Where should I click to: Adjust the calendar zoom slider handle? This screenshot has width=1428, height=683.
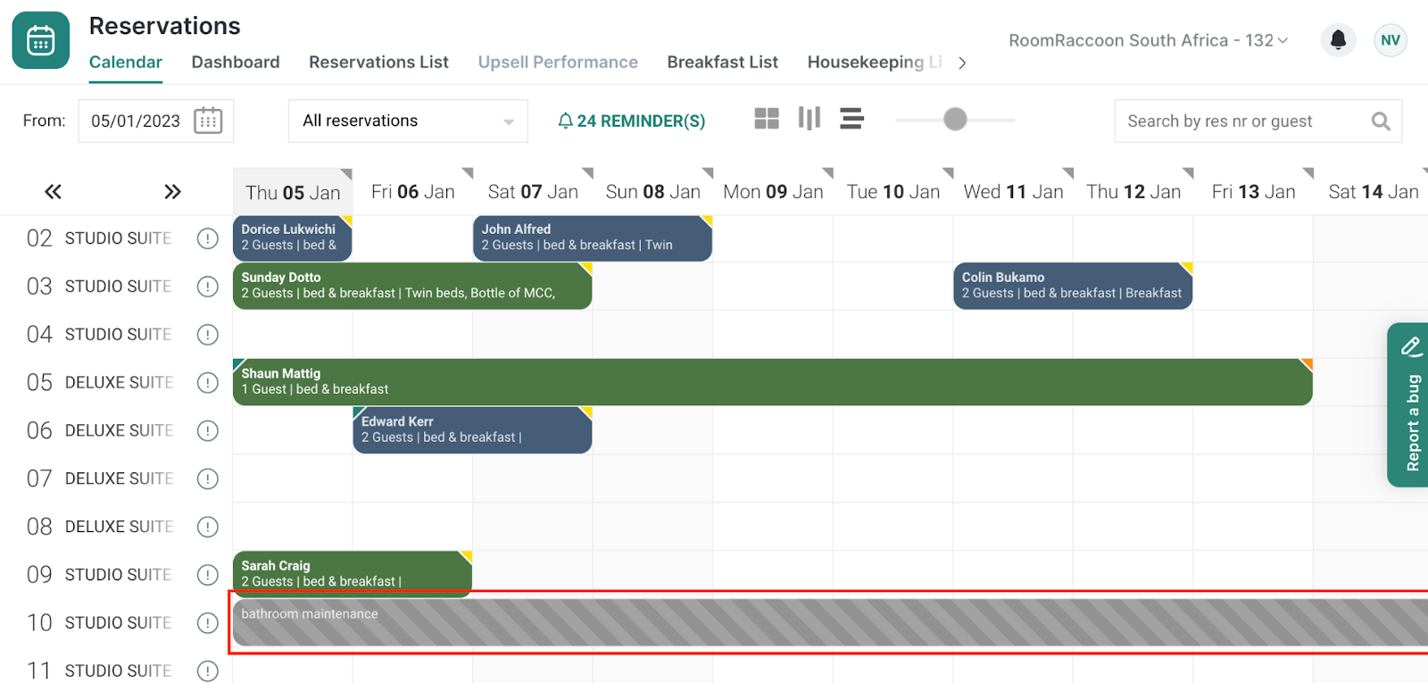click(955, 119)
